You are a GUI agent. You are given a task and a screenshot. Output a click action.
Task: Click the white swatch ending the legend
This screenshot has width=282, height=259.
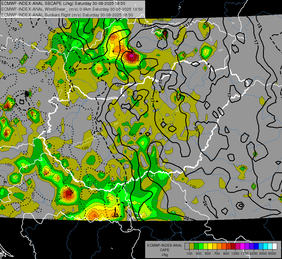point(275,246)
